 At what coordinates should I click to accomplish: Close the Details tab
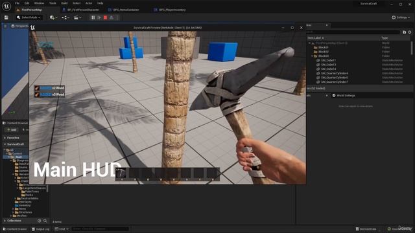coord(327,95)
